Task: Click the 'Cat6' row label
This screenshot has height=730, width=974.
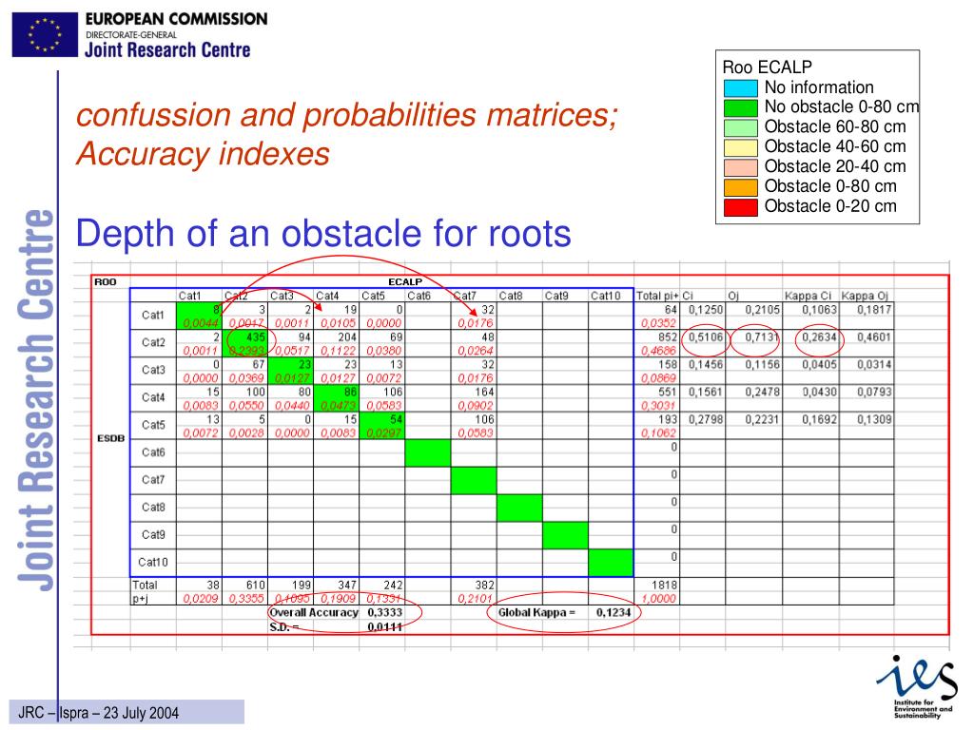Action: point(153,452)
